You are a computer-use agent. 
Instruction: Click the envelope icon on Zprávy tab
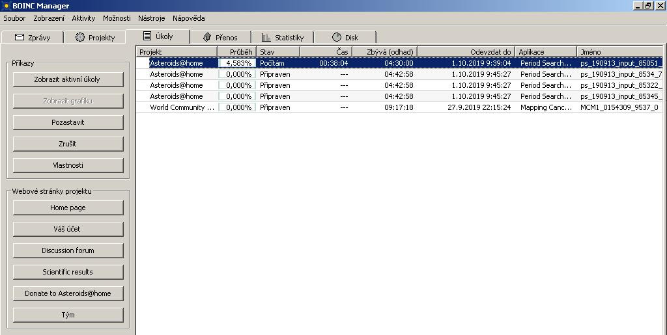[x=19, y=37]
